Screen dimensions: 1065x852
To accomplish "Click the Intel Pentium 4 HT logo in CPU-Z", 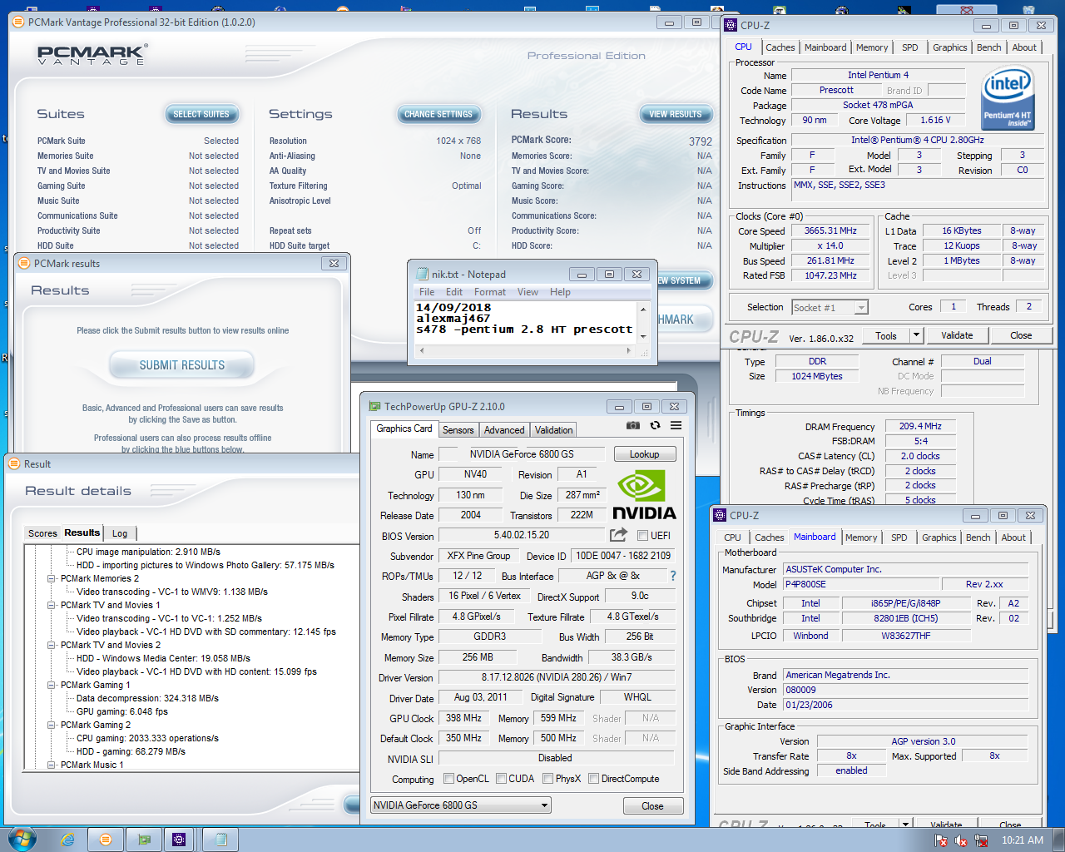I will (x=1007, y=99).
